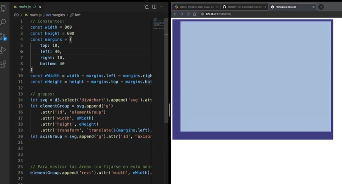This screenshot has width=342, height=184.
Task: Click the '// Para mostrar las áreas' comment
Action: tap(91, 167)
